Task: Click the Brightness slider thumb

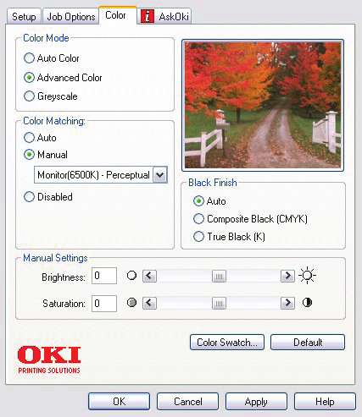Action: tap(219, 276)
